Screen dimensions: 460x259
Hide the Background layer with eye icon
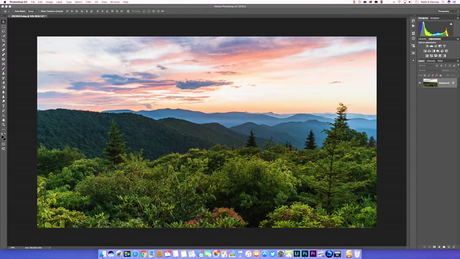coord(420,83)
